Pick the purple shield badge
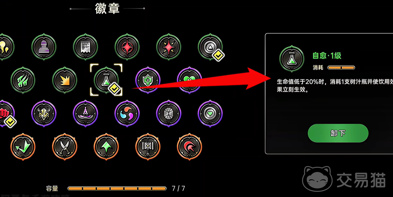The height and width of the screenshot is (197, 393). (x=148, y=80)
